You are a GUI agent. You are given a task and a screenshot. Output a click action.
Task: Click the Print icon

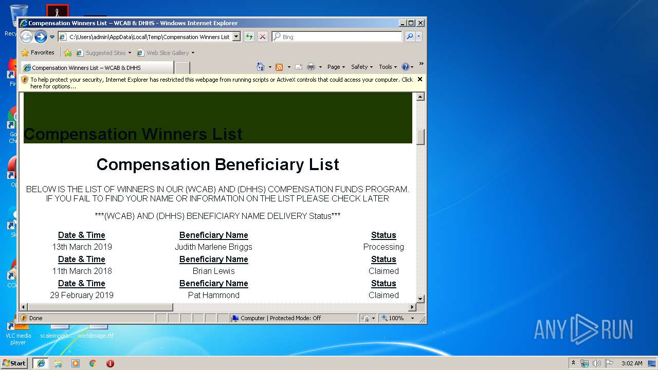[x=311, y=67]
